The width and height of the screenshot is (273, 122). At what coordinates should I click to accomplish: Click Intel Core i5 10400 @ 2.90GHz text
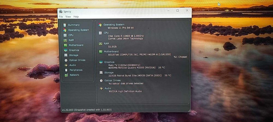(x=126, y=36)
